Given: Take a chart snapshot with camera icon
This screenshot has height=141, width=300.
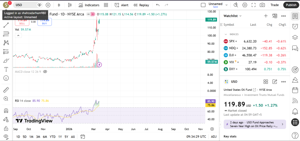Looking at the screenshot, I should point(262,5).
